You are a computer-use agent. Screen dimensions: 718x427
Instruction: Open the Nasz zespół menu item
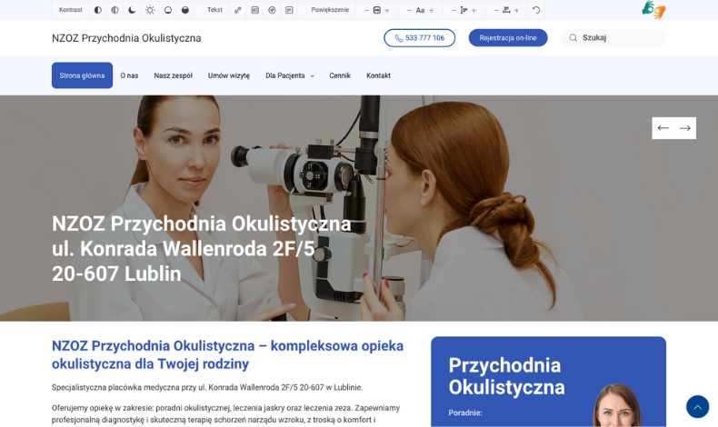pos(173,75)
